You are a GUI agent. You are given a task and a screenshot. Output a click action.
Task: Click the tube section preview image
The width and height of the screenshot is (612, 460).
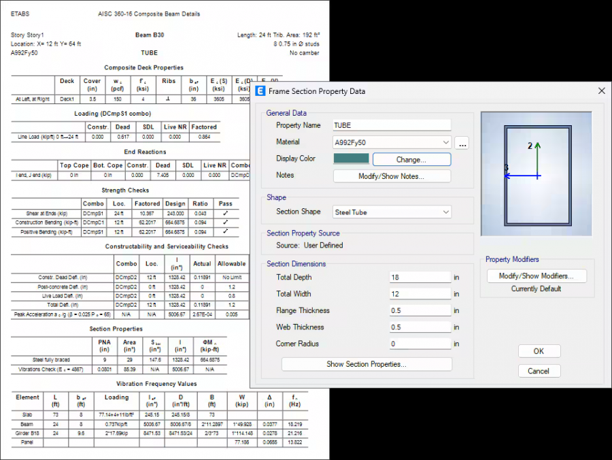(537, 174)
